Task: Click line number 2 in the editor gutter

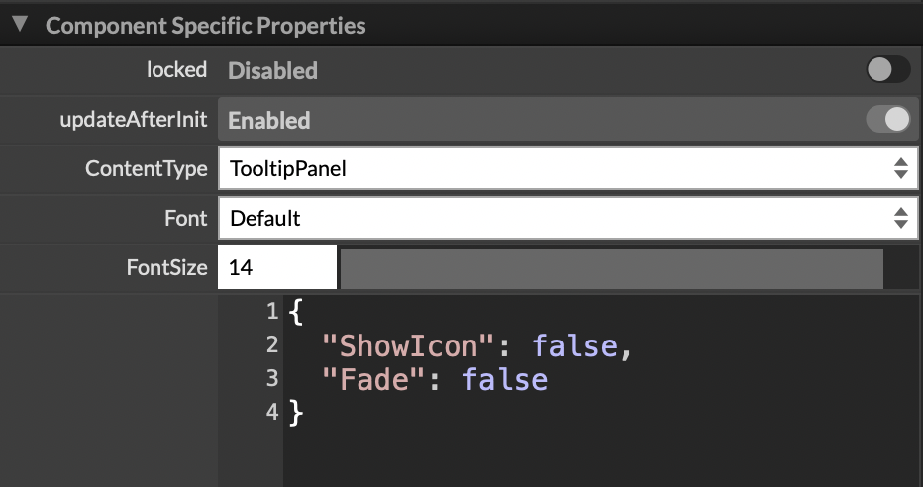Action: [x=272, y=345]
